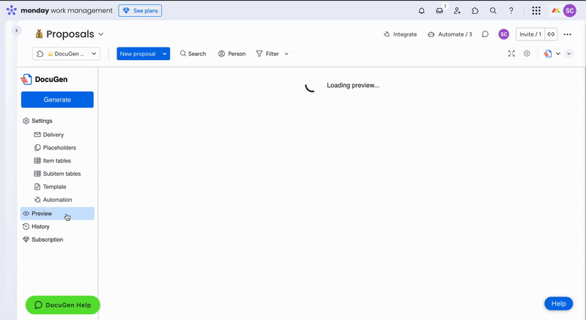Go to Delivery settings
Viewport: 586px width, 320px height.
click(x=49, y=135)
